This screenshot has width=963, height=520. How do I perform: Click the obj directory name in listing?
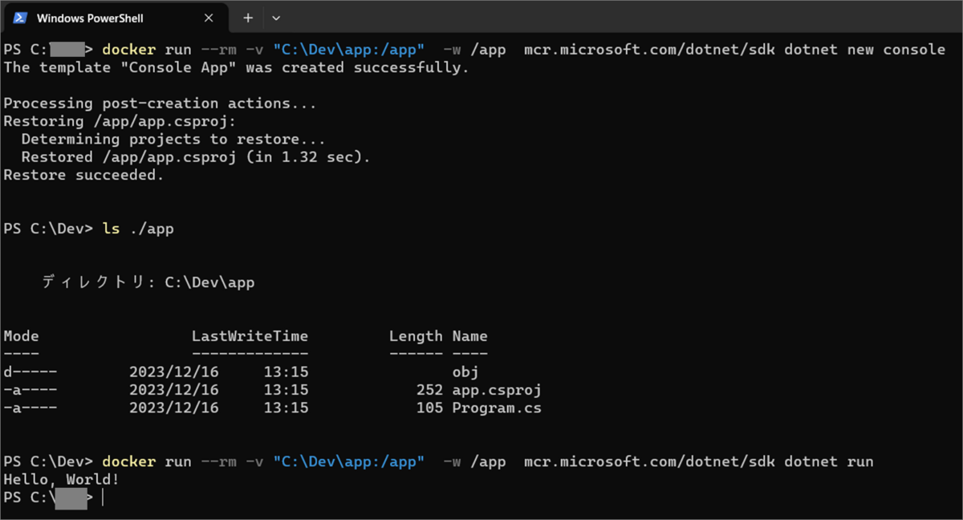coord(465,372)
